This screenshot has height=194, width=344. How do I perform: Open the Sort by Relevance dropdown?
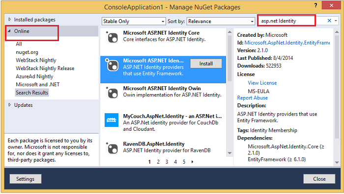coord(221,21)
